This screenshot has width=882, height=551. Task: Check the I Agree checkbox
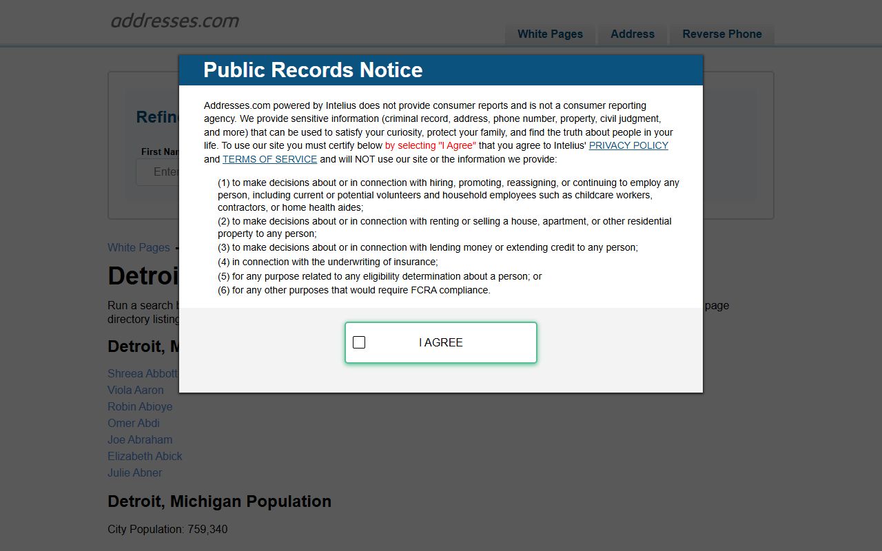359,342
